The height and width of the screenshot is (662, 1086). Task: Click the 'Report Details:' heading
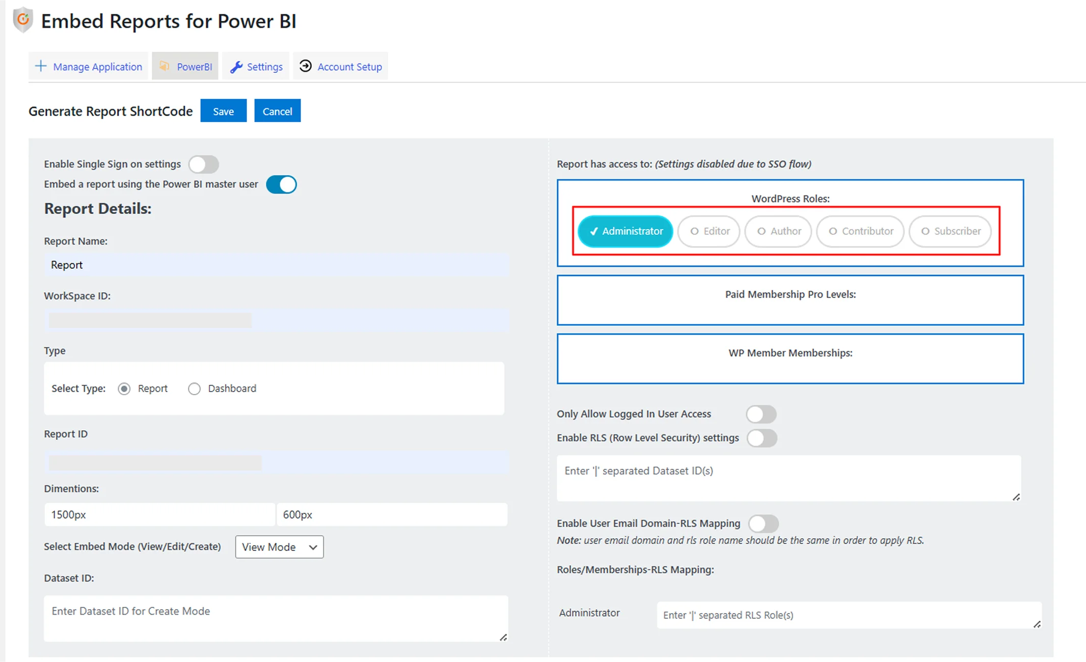click(98, 209)
